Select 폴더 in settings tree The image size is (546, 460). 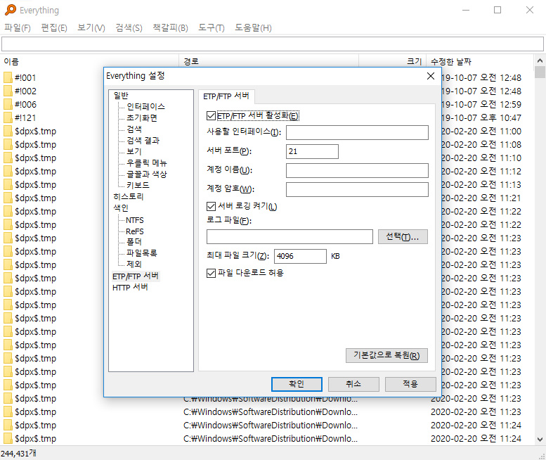click(x=134, y=241)
